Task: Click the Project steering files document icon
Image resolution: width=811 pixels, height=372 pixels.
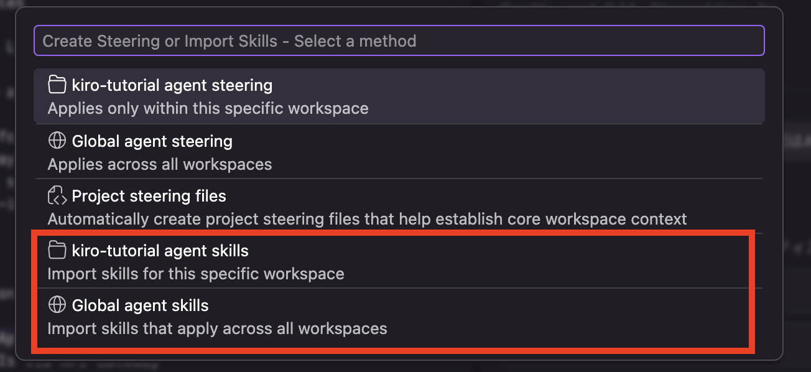Action: coord(57,195)
